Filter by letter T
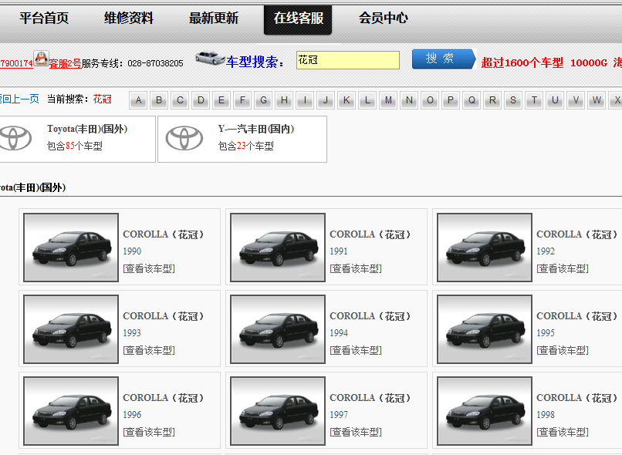 pos(534,100)
